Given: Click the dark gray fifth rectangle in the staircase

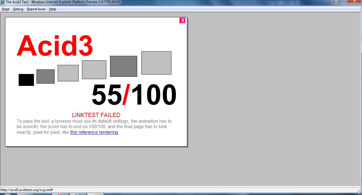Looking at the screenshot, I should pos(124,66).
